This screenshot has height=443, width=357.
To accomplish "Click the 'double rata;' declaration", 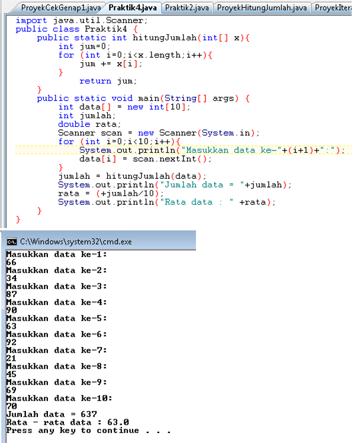I will [x=89, y=124].
